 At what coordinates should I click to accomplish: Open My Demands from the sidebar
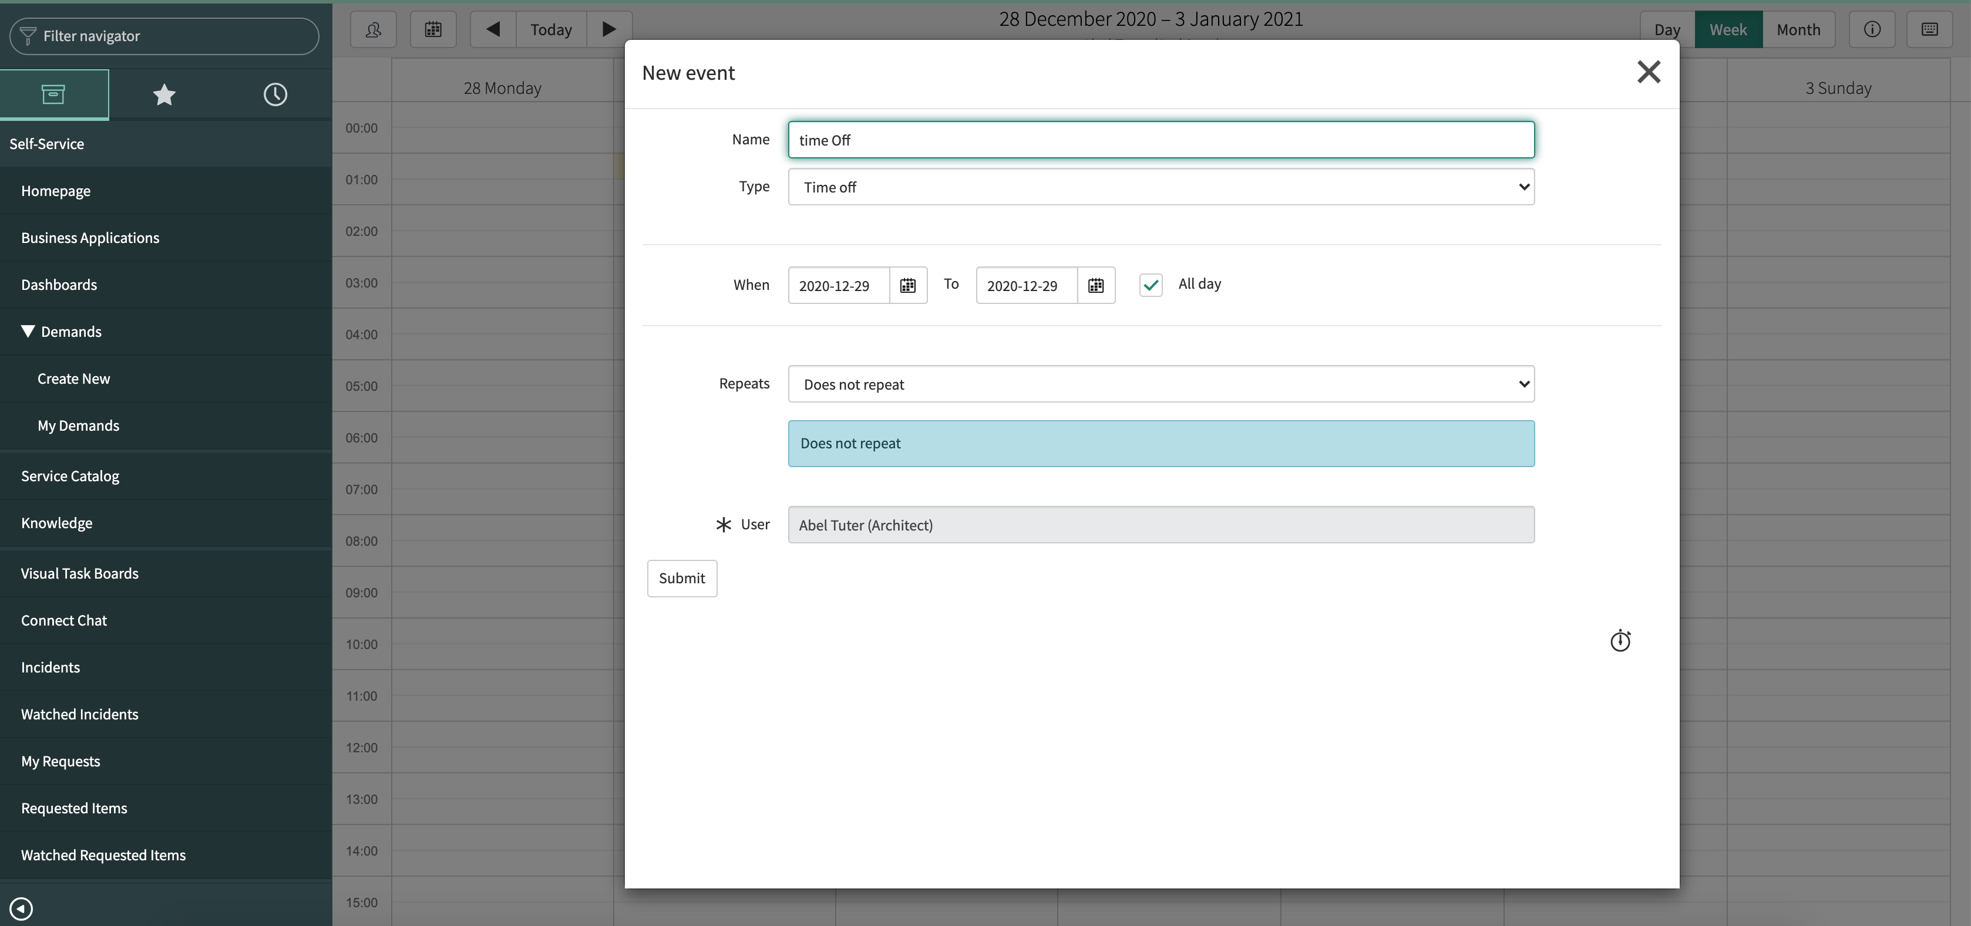coord(79,425)
